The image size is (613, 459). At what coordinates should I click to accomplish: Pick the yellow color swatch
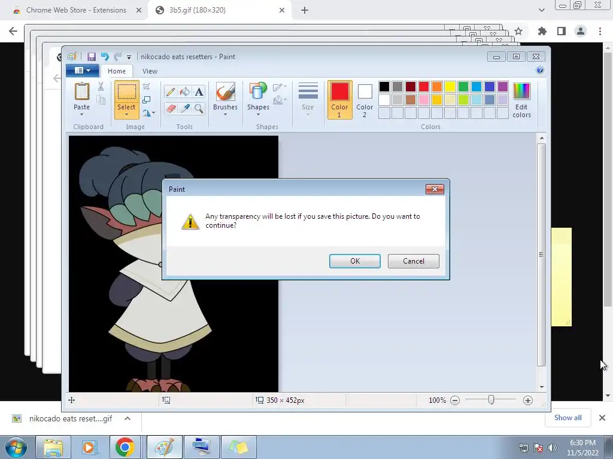(x=450, y=87)
